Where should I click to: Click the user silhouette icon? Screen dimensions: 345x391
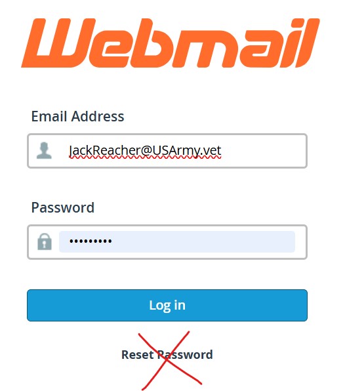coord(44,151)
